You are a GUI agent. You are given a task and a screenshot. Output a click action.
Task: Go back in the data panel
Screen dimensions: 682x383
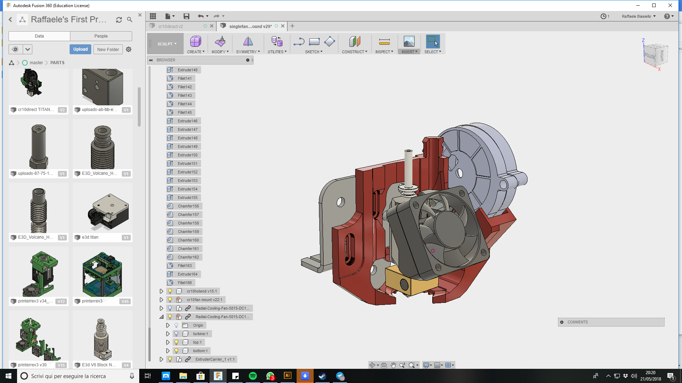[10, 20]
